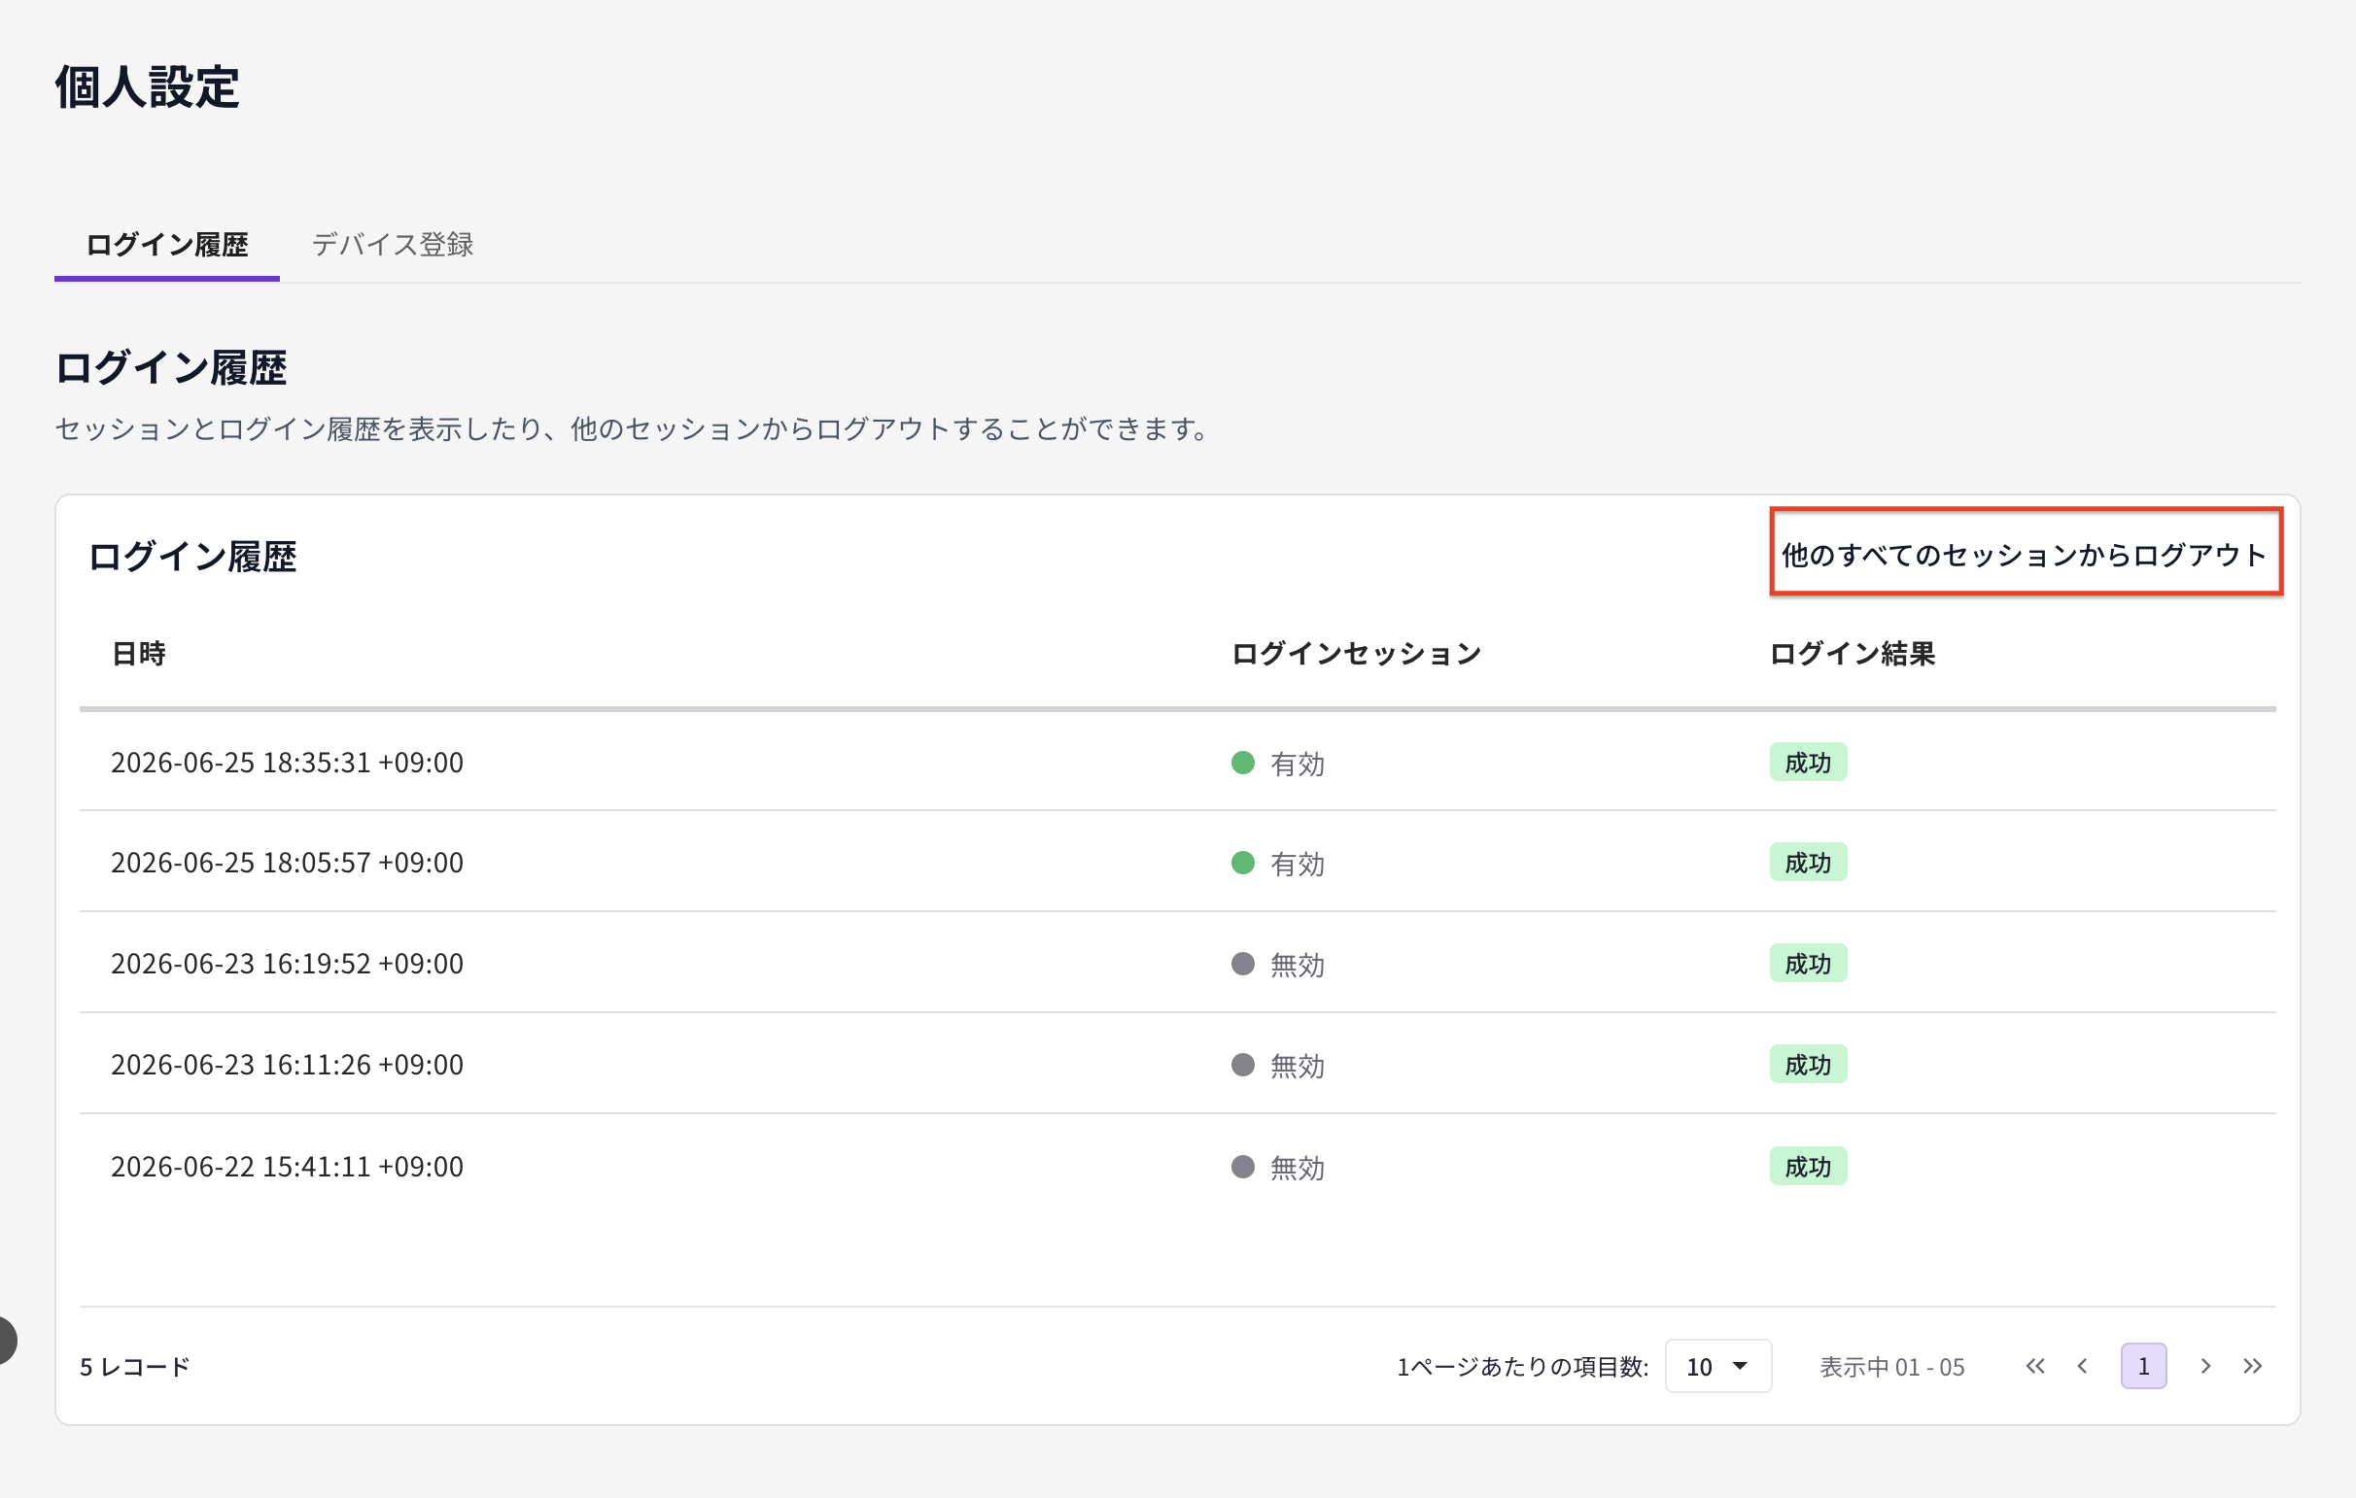Select row 2026-06-23 16:19:52 +09:00
The image size is (2356, 1498).
(x=1178, y=963)
